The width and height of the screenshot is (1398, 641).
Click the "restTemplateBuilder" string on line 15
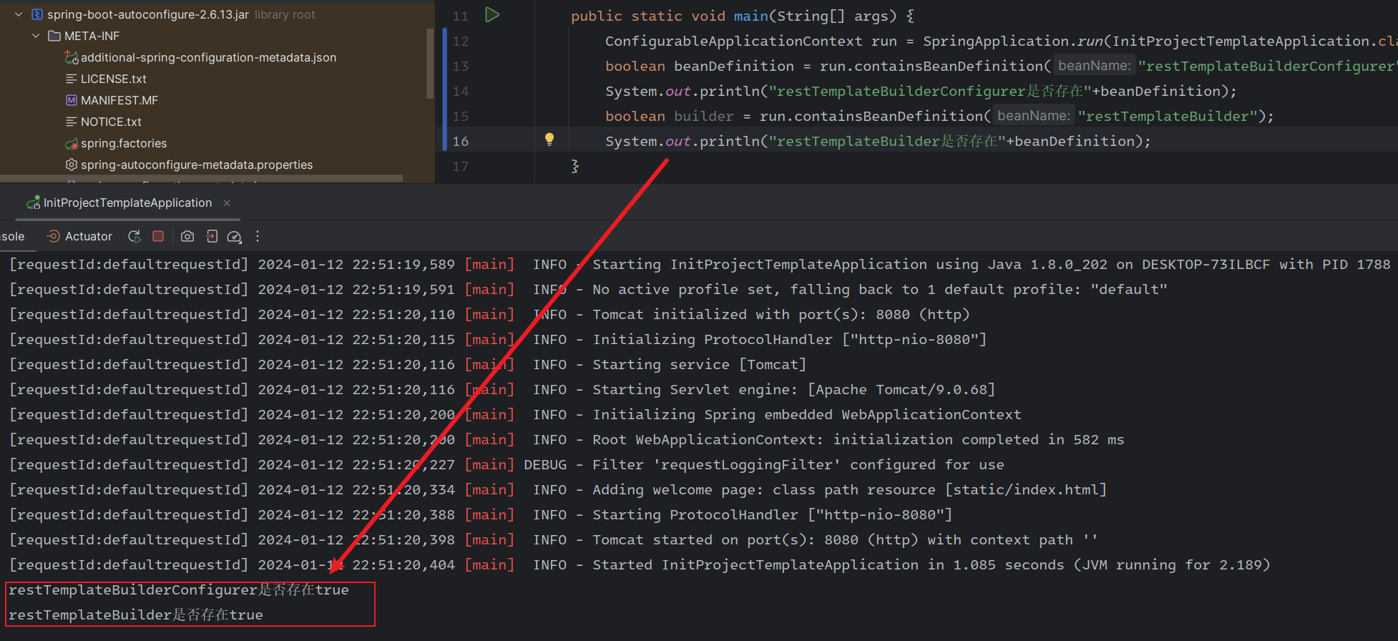pos(1168,116)
